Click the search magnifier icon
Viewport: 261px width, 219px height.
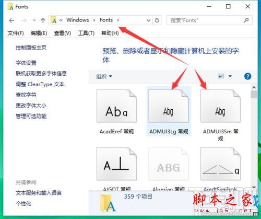tap(246, 20)
